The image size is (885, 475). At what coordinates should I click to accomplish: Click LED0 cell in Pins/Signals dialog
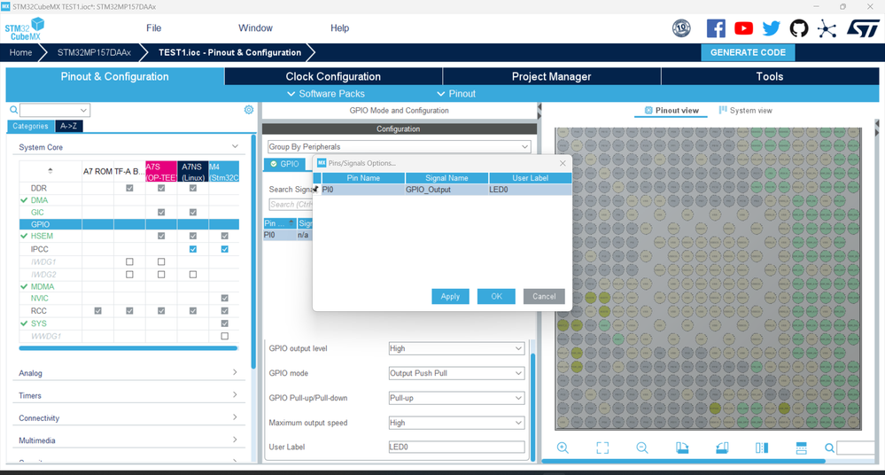(530, 190)
